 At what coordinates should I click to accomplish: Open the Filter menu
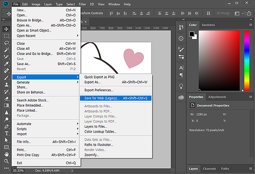tap(82, 4)
